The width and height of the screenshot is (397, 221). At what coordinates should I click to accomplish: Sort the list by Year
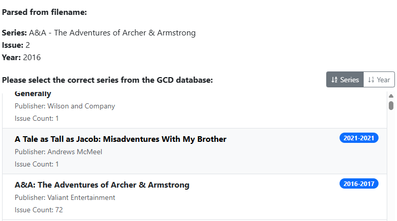click(x=379, y=80)
